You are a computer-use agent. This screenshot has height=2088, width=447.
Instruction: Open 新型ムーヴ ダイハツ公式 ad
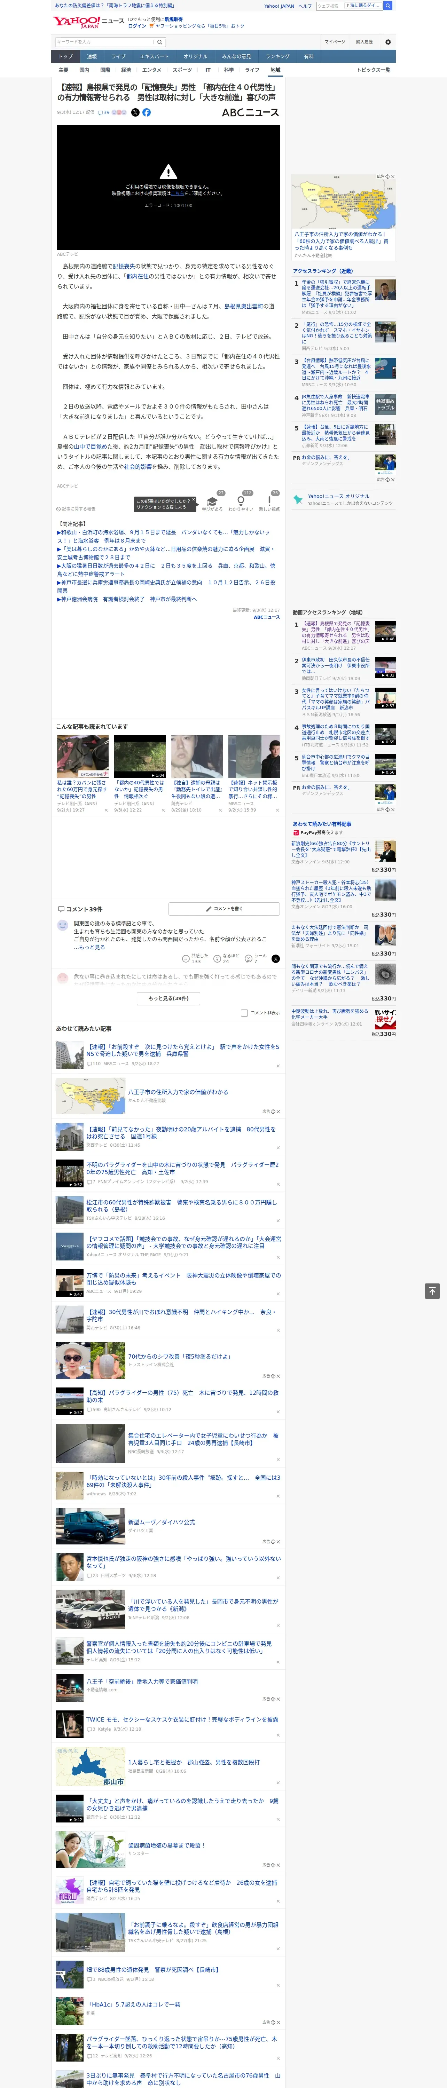(x=162, y=1522)
